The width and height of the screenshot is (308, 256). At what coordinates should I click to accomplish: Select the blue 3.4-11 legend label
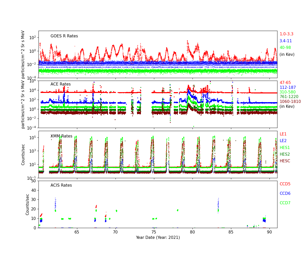tap(286, 41)
